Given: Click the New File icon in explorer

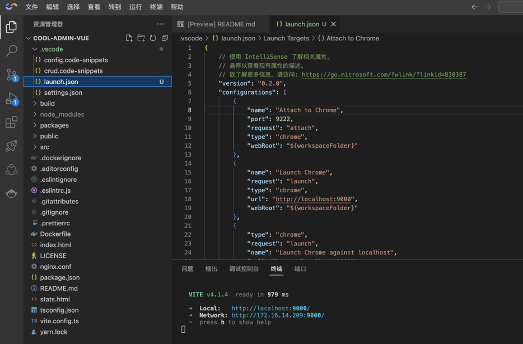Looking at the screenshot, I should click(129, 38).
